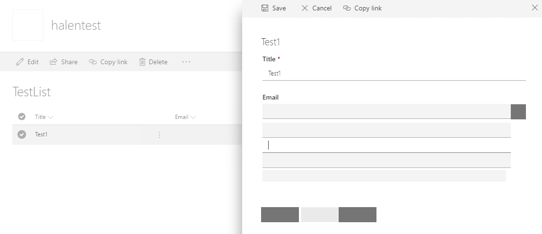This screenshot has height=234, width=542.
Task: Click the light gray bar below Email fields
Action: [384, 175]
